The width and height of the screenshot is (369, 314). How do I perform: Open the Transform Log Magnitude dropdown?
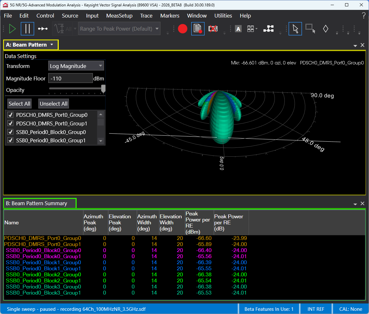76,66
